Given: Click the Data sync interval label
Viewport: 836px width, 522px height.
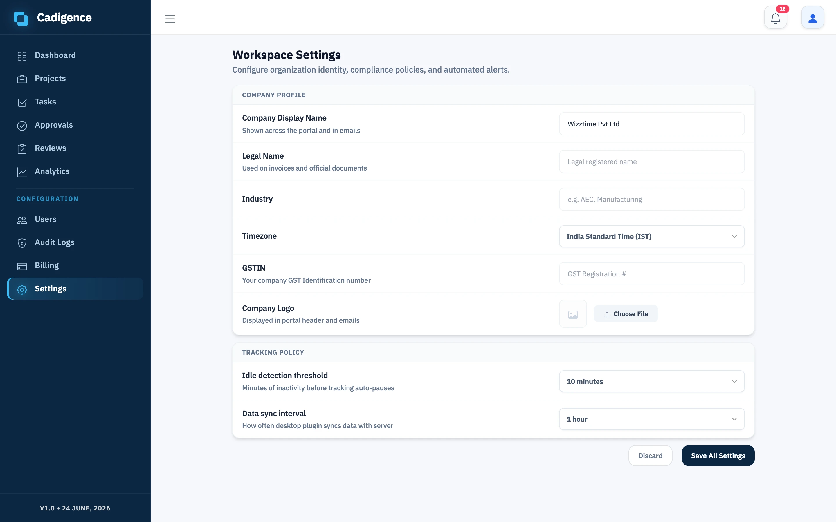Looking at the screenshot, I should point(274,413).
